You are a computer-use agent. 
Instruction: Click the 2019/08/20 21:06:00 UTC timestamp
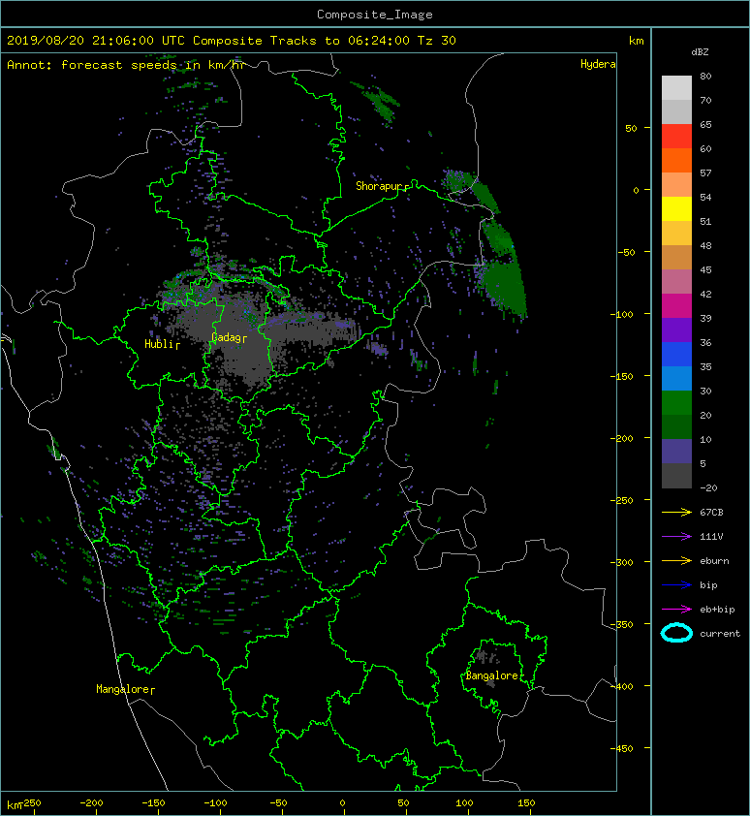95,41
